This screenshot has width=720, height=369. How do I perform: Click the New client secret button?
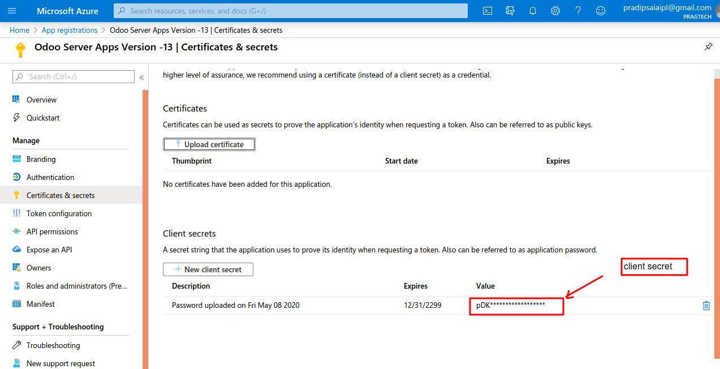[208, 269]
